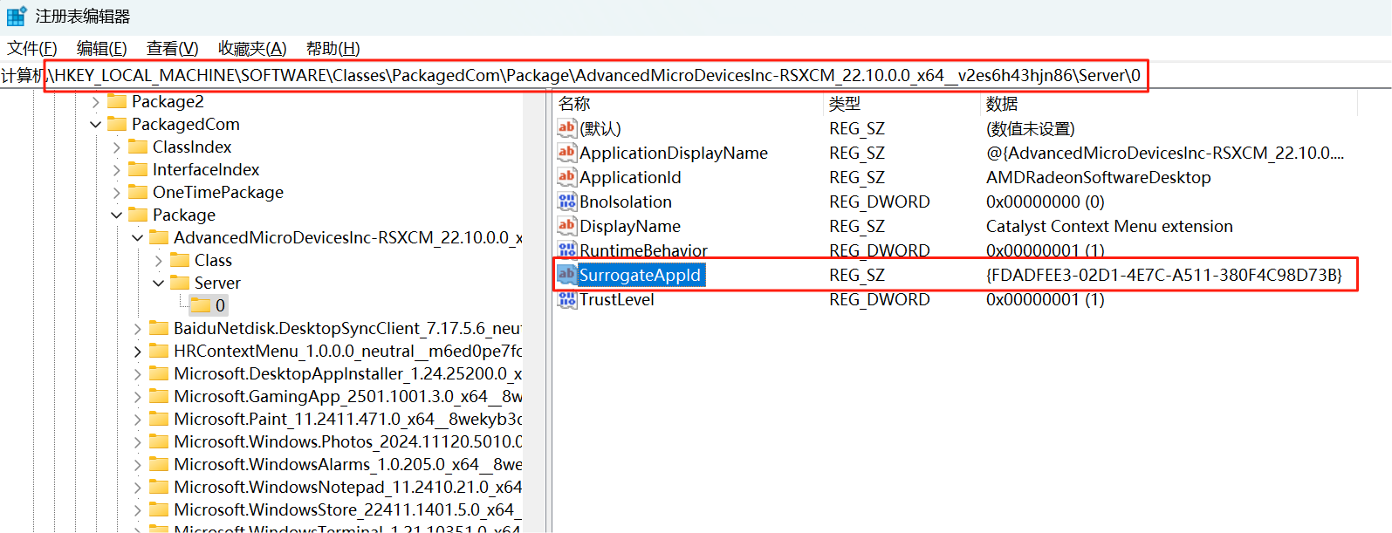The width and height of the screenshot is (1392, 533).
Task: Click the ClassIndex folder icon
Action: (138, 147)
